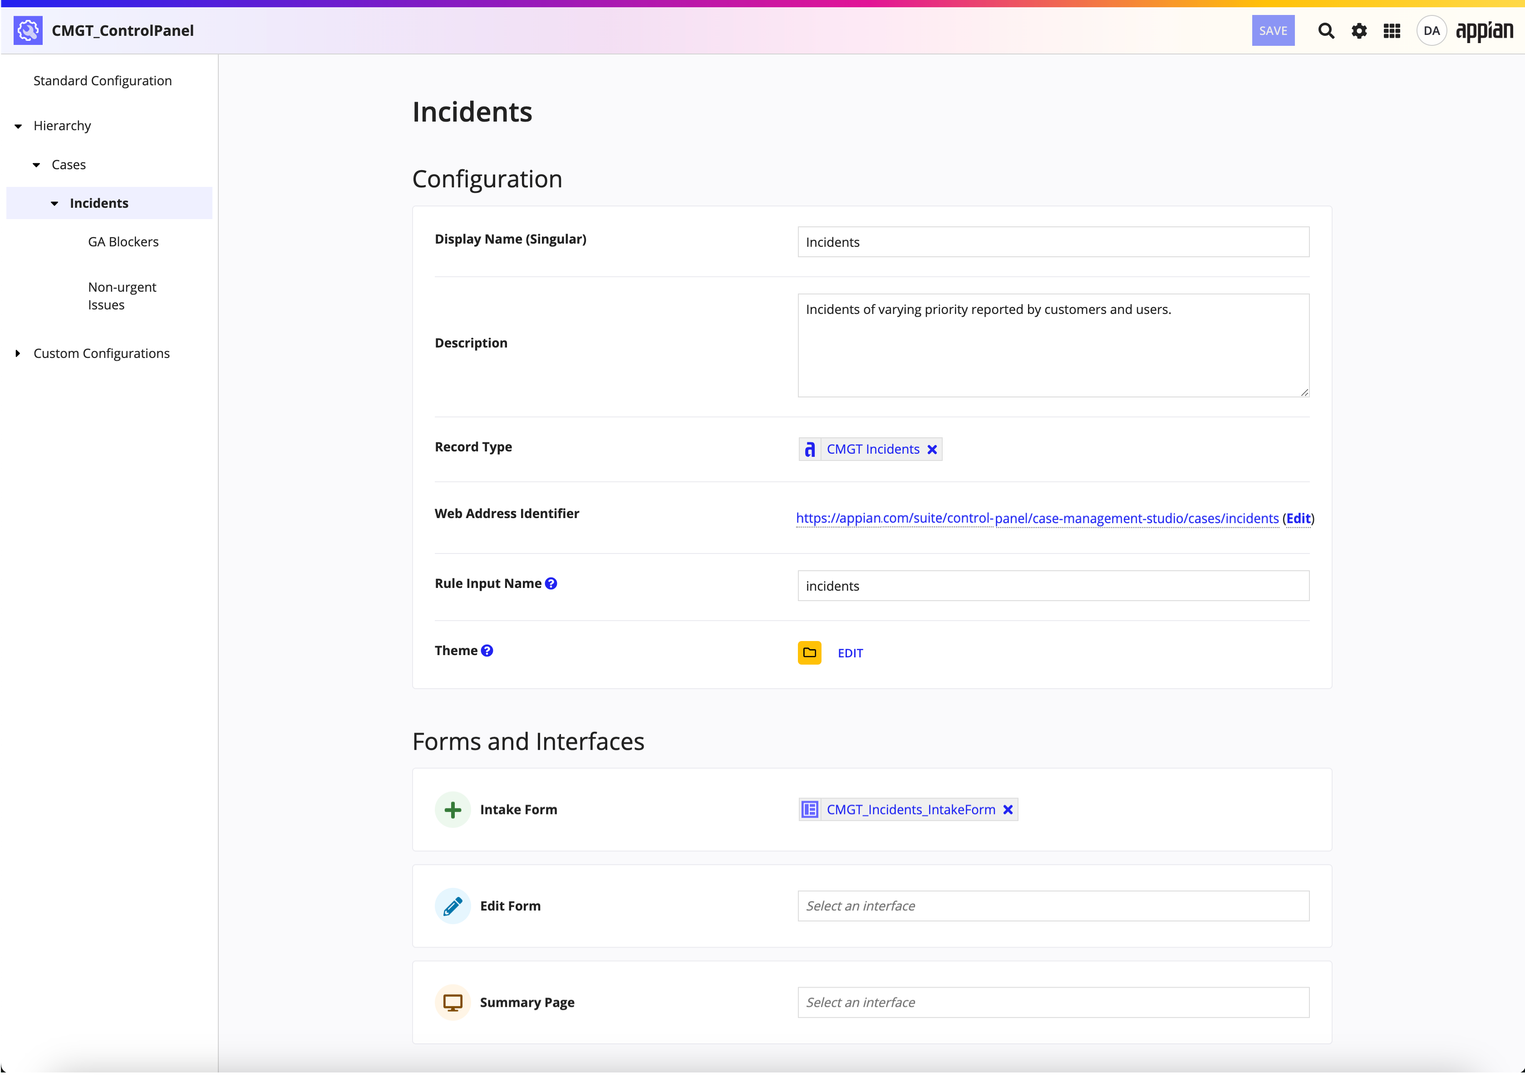Screen dimensions: 1525x1077
Task: Open Theme help icon
Action: 487,651
